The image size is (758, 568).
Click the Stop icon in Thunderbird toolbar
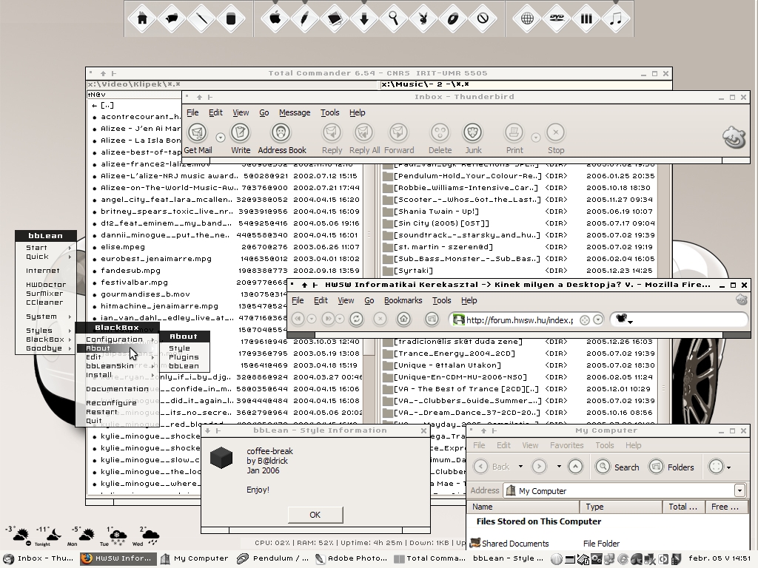coord(556,139)
